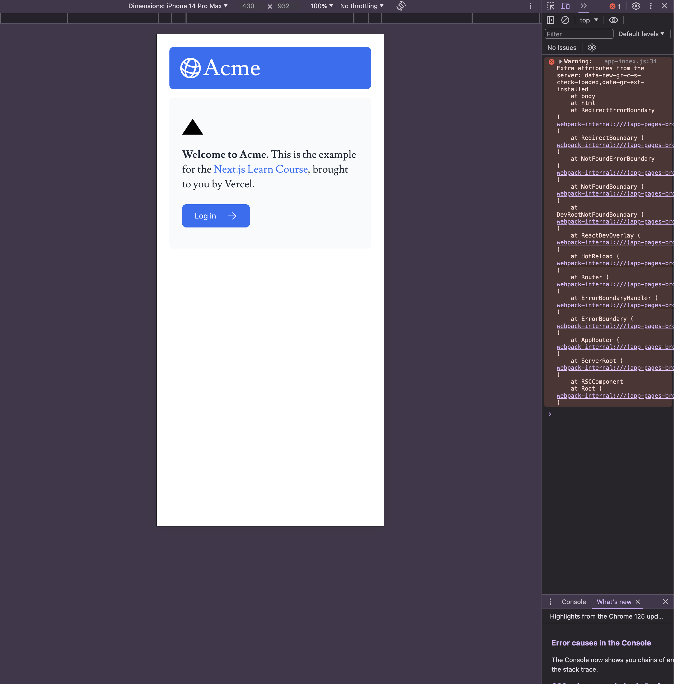Expand the Warning message disclosure triangle
Image resolution: width=674 pixels, height=684 pixels.
pyautogui.click(x=560, y=61)
